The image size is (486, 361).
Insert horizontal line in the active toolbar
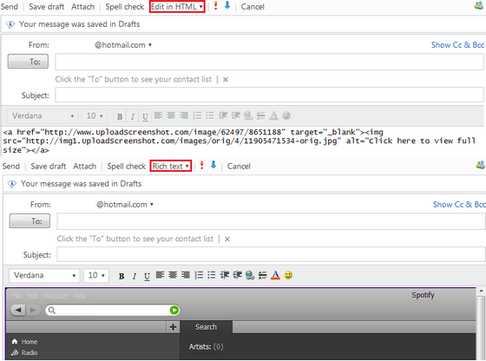tap(262, 275)
